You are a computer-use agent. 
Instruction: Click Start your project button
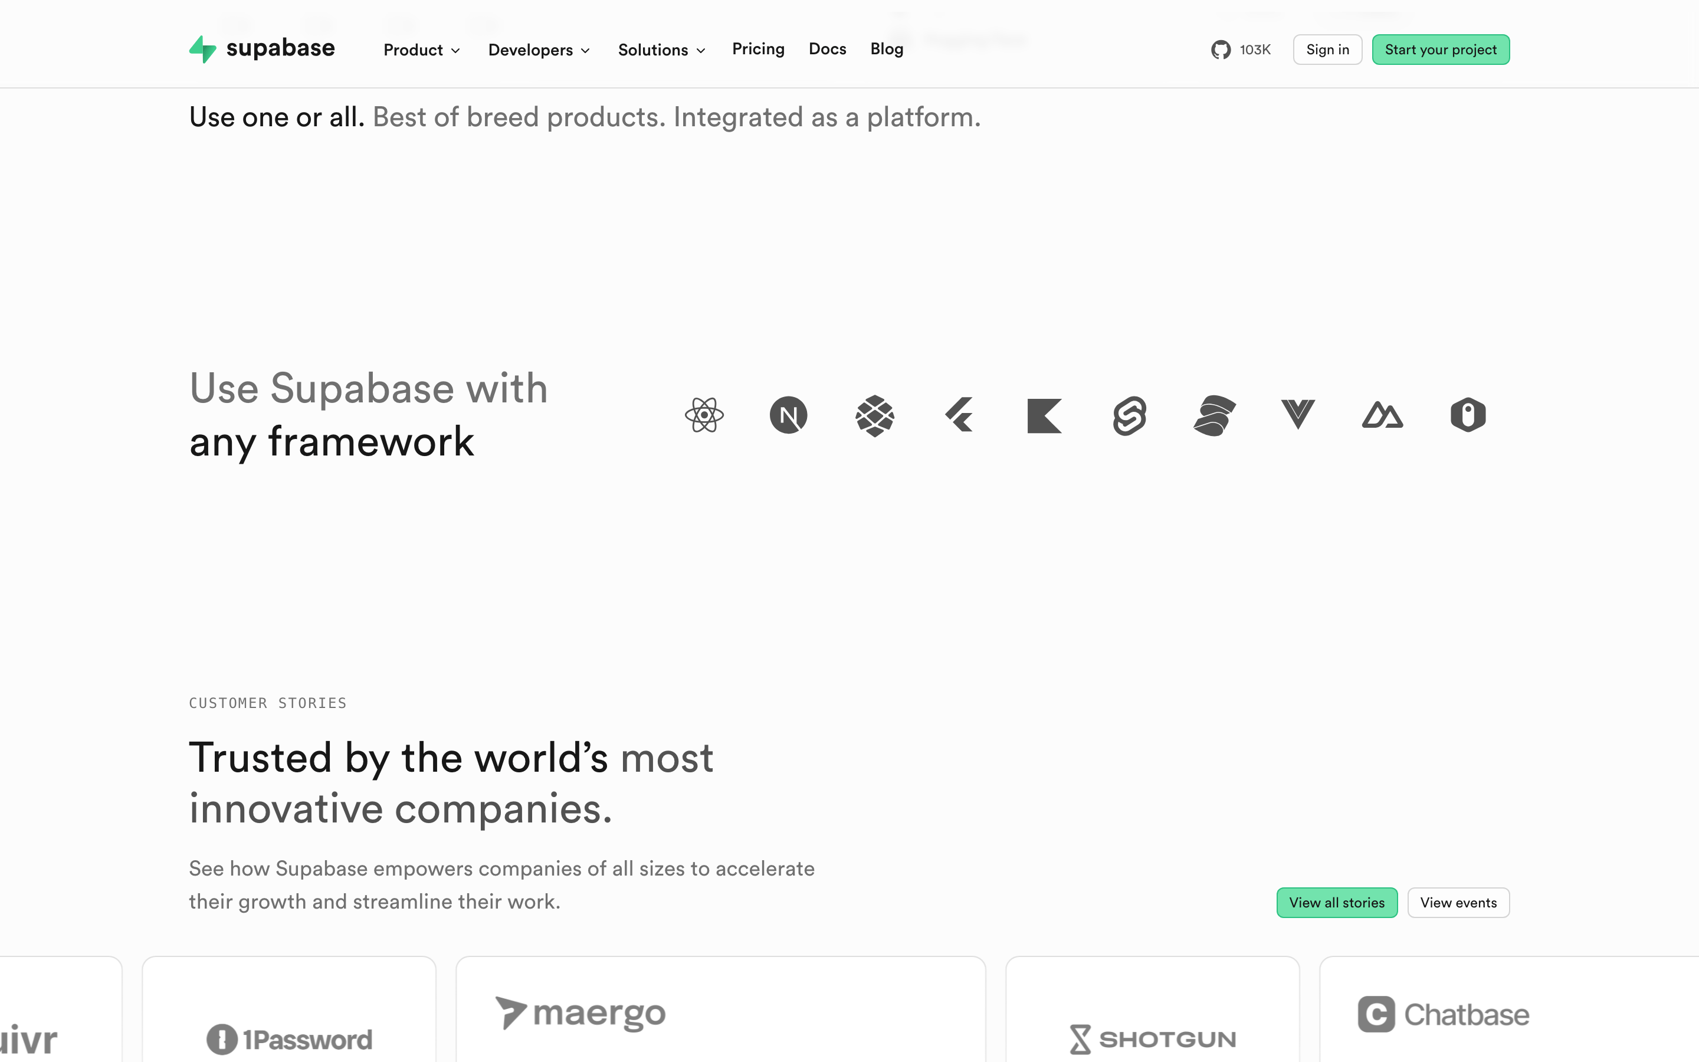(1441, 50)
